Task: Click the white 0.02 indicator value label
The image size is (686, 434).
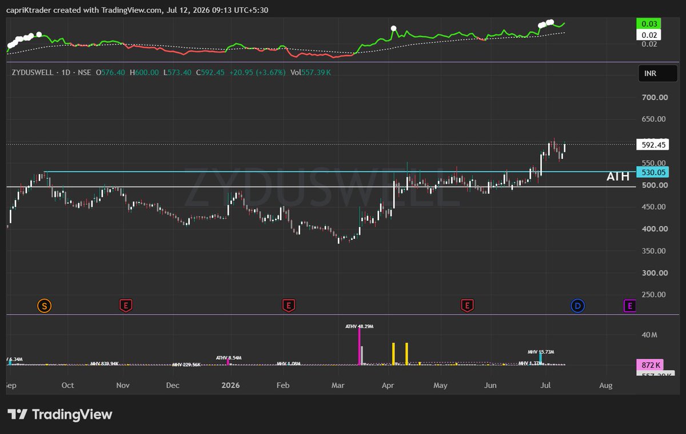Action: click(x=649, y=34)
